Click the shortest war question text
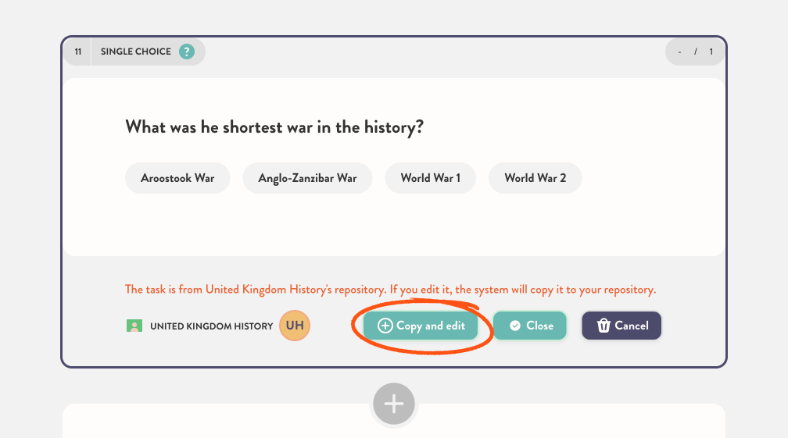 coord(274,127)
